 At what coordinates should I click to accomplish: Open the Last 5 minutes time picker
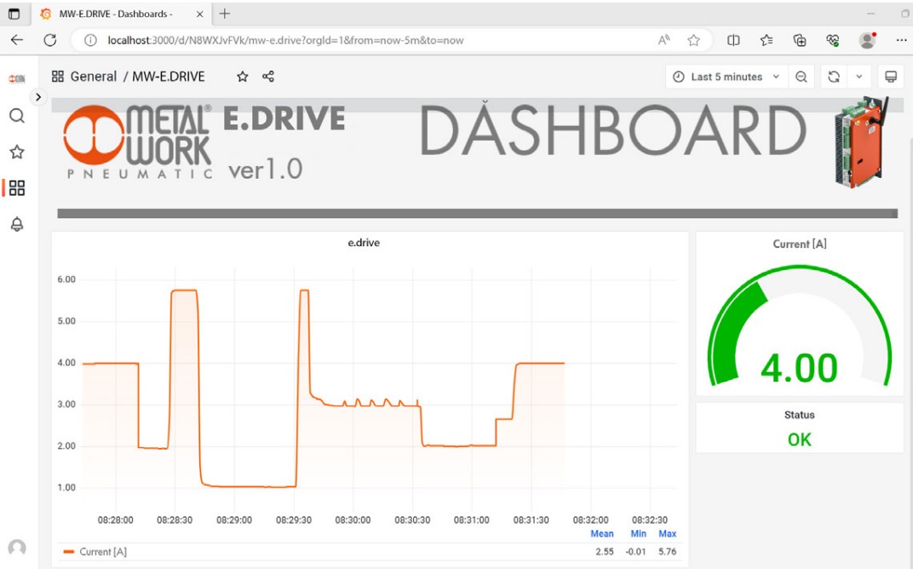point(726,77)
